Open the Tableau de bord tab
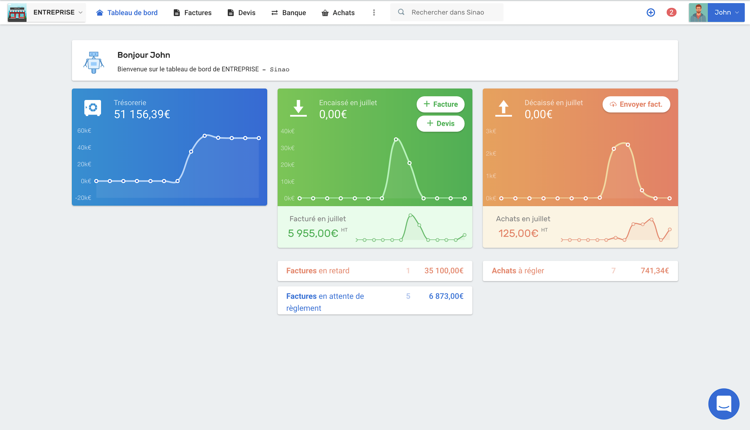The height and width of the screenshot is (430, 750). tap(127, 13)
